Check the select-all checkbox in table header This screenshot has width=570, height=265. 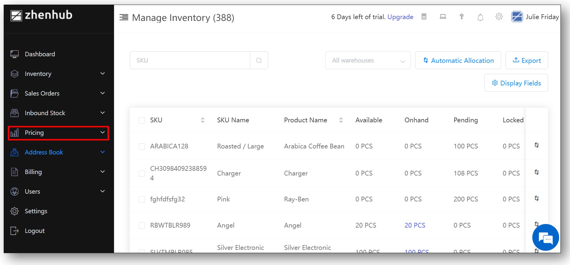(x=142, y=120)
